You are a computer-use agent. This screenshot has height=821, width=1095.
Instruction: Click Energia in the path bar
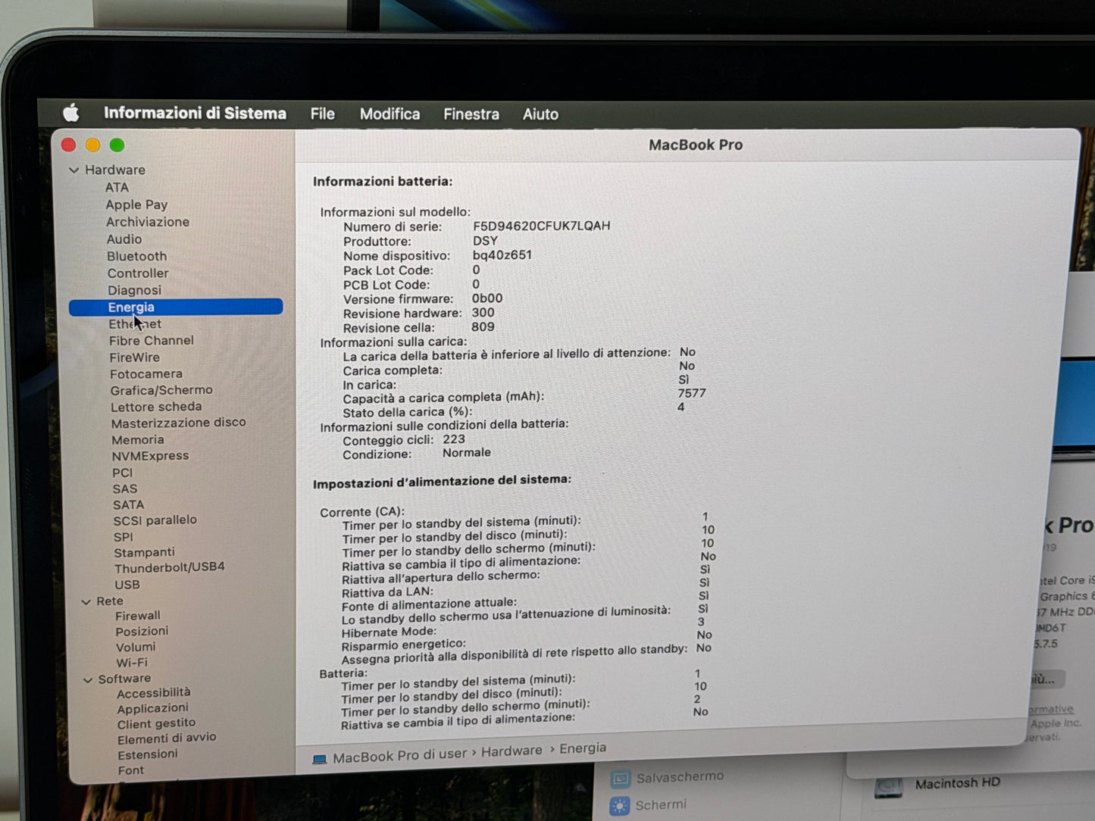click(x=583, y=748)
